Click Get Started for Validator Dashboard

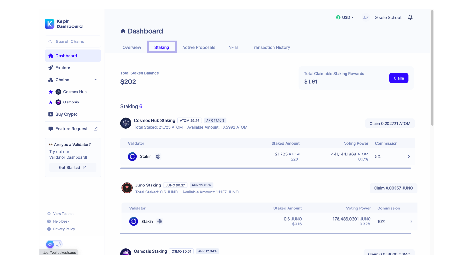pyautogui.click(x=73, y=167)
